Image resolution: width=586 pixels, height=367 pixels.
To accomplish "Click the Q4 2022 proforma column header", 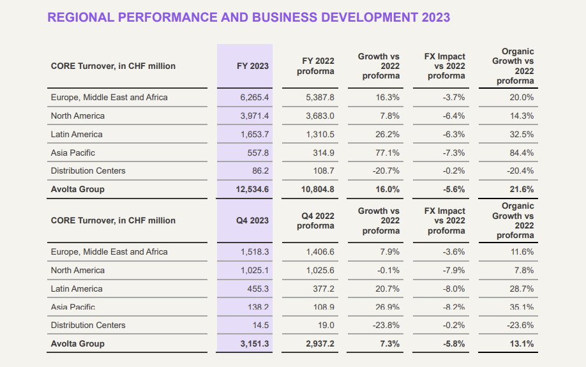I will point(315,221).
